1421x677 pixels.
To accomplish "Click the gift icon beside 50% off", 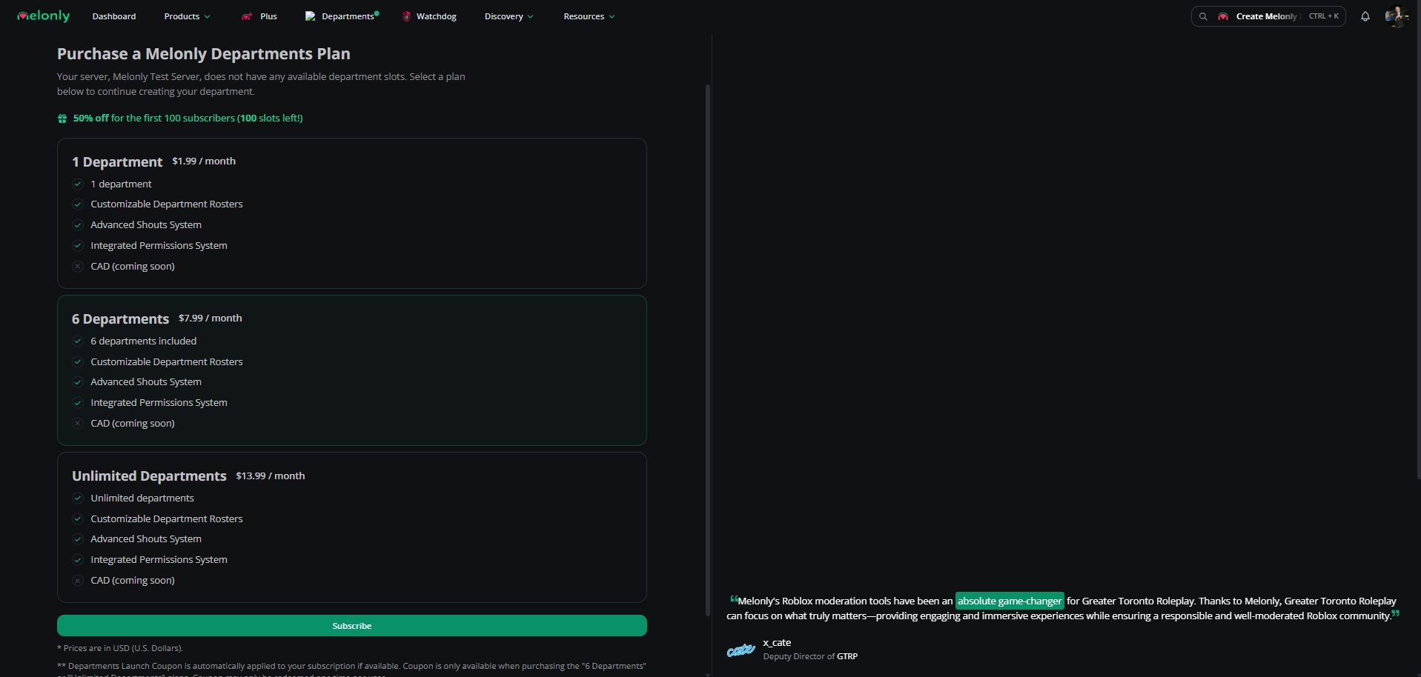I will tap(62, 119).
